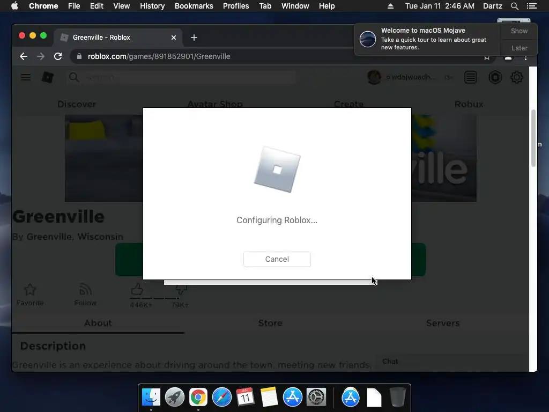Open Calendar from the Dock
The height and width of the screenshot is (412, 549).
tap(245, 397)
